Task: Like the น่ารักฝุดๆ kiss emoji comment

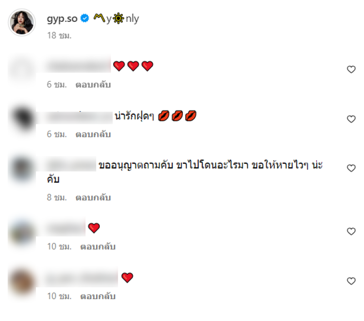Action: [x=351, y=119]
